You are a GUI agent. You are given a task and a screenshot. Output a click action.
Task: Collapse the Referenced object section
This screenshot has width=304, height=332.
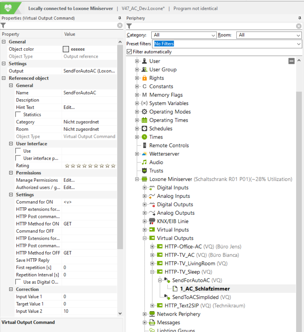click(4, 78)
